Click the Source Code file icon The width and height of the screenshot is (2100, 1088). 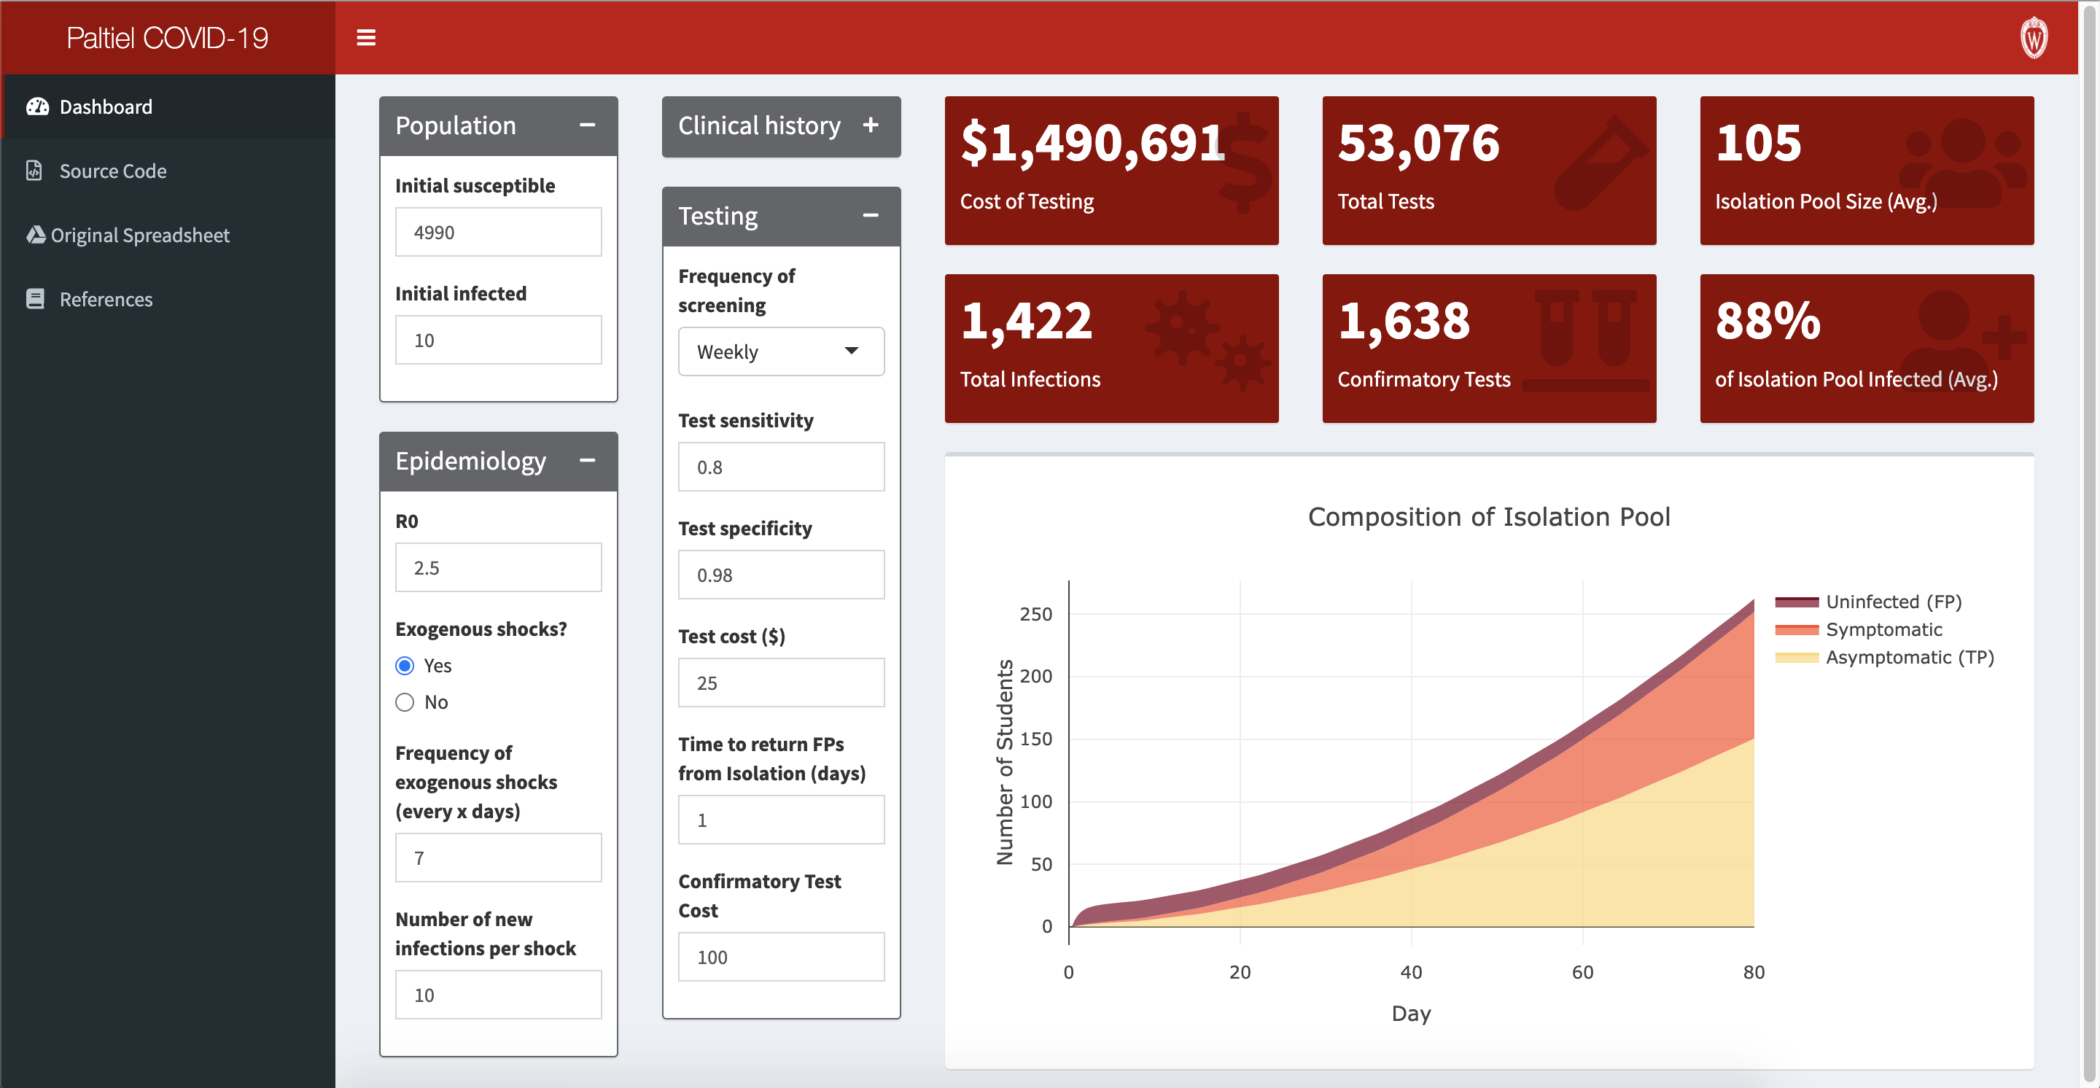point(34,171)
